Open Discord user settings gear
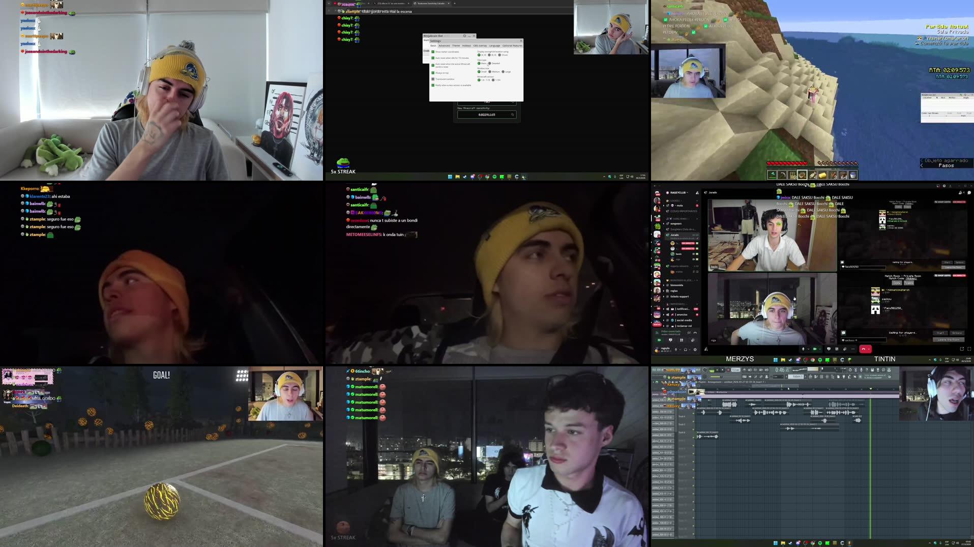 point(695,350)
